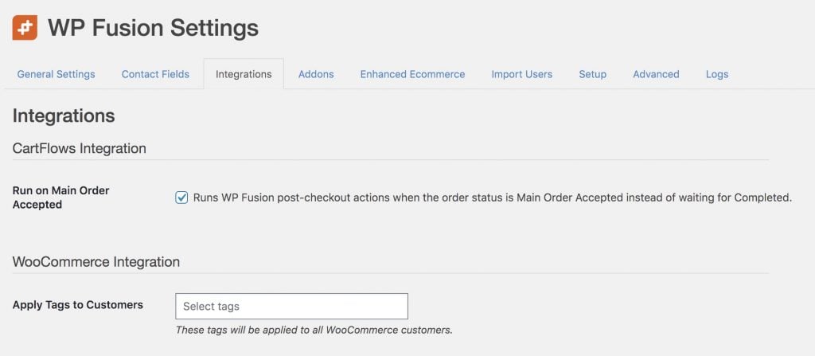Click the Run on Main Order Accepted label
This screenshot has width=815, height=356.
pyautogui.click(x=60, y=198)
